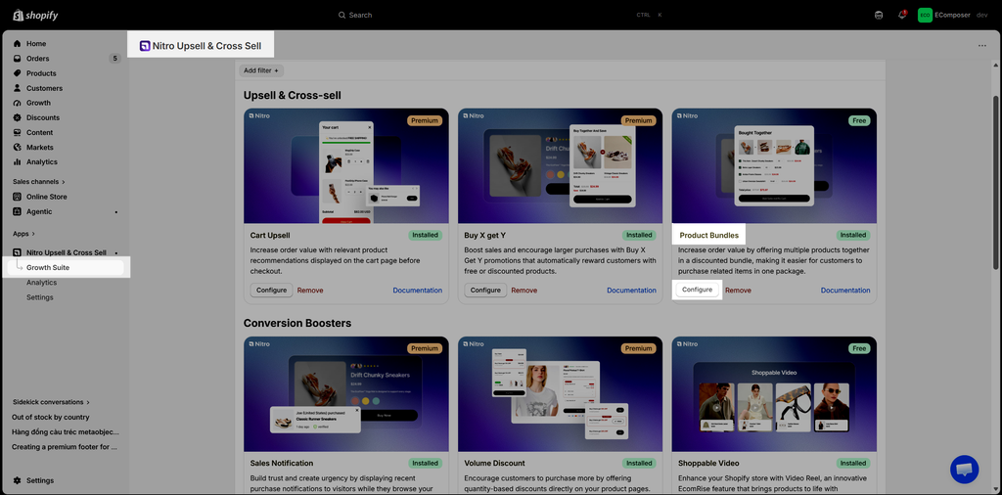1002x495 pixels.
Task: Open the Growth sidebar icon
Action: coord(18,103)
